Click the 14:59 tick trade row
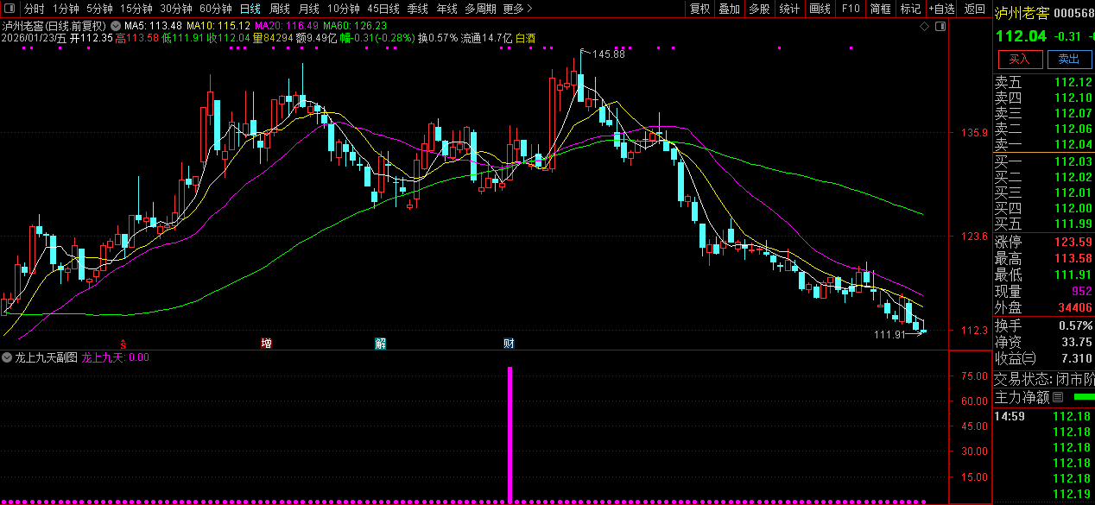This screenshot has height=505, width=1095. 1043,416
